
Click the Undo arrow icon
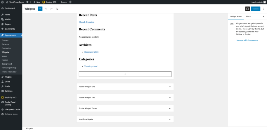coord(46,9)
